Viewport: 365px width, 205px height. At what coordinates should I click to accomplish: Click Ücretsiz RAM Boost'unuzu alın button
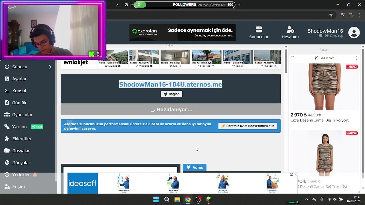click(248, 126)
